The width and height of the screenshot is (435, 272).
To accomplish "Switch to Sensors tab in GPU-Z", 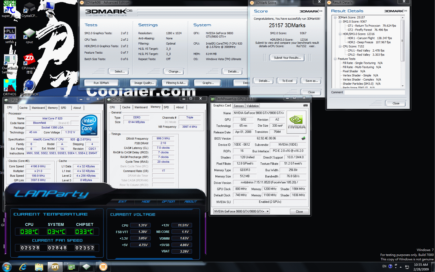I will (x=239, y=106).
